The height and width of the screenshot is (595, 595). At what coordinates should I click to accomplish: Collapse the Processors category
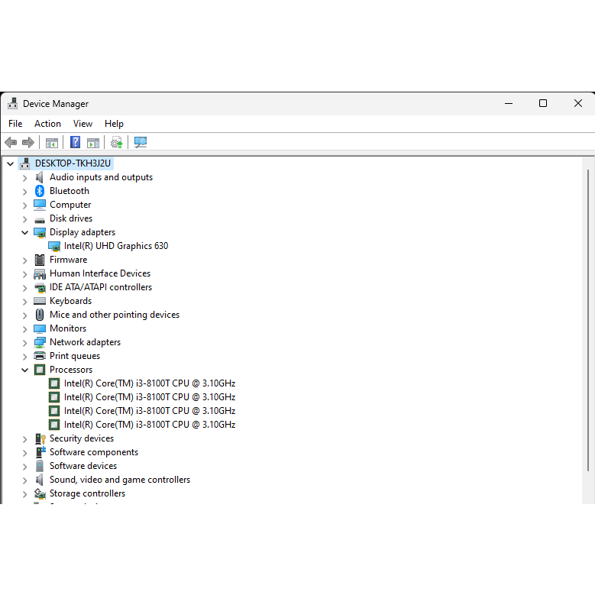click(x=24, y=370)
